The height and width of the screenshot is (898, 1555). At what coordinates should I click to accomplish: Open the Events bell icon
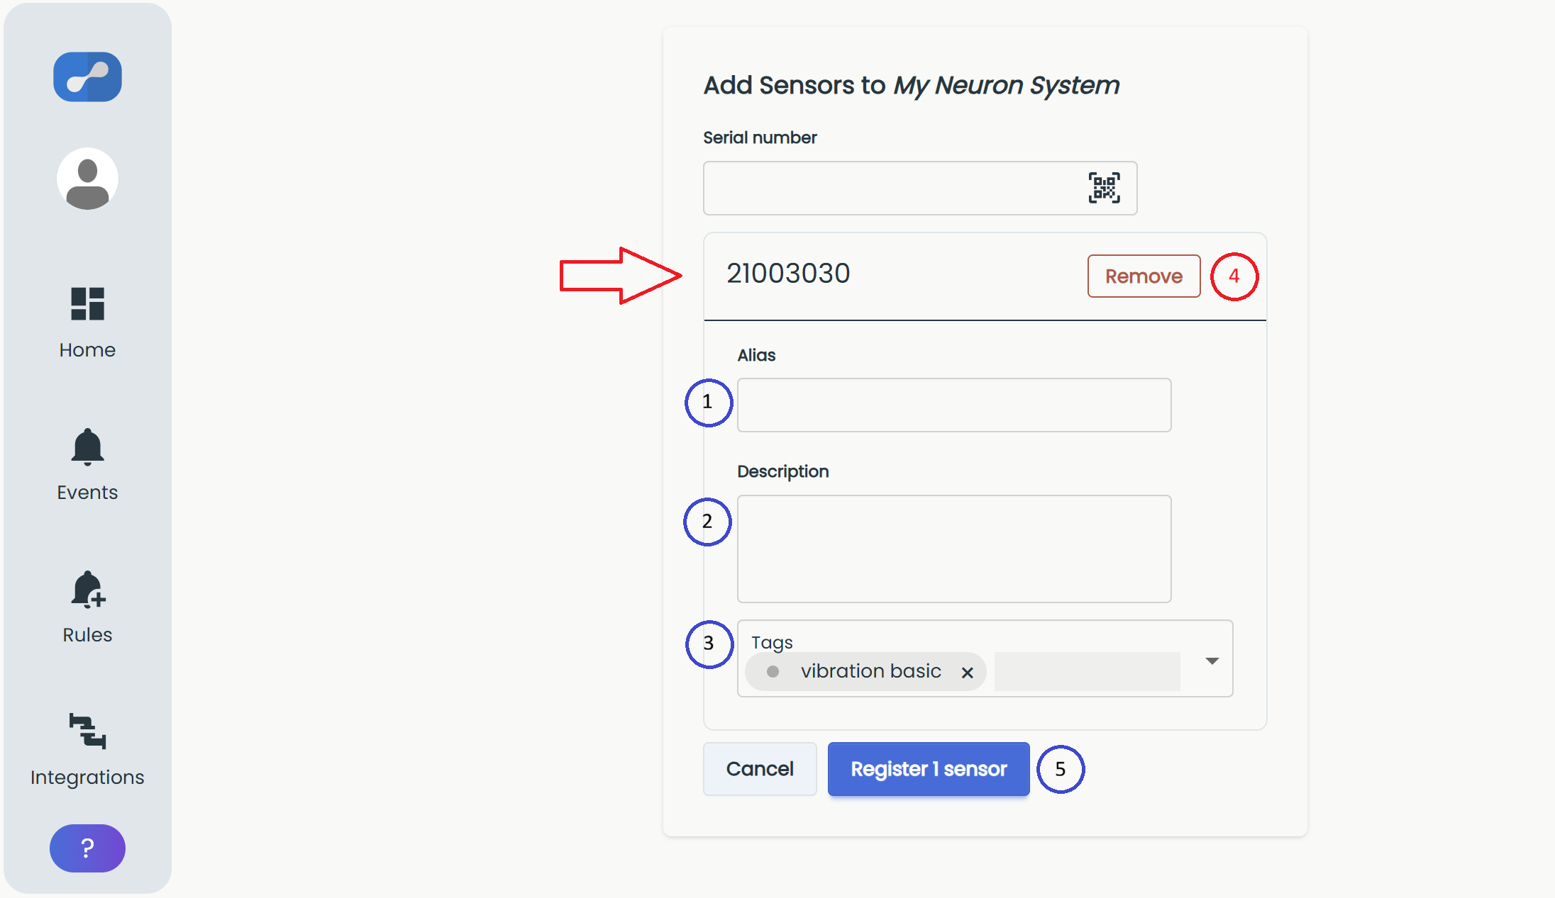pos(87,447)
